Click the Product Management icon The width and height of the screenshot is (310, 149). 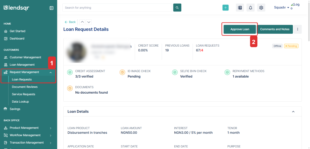pos(6,128)
